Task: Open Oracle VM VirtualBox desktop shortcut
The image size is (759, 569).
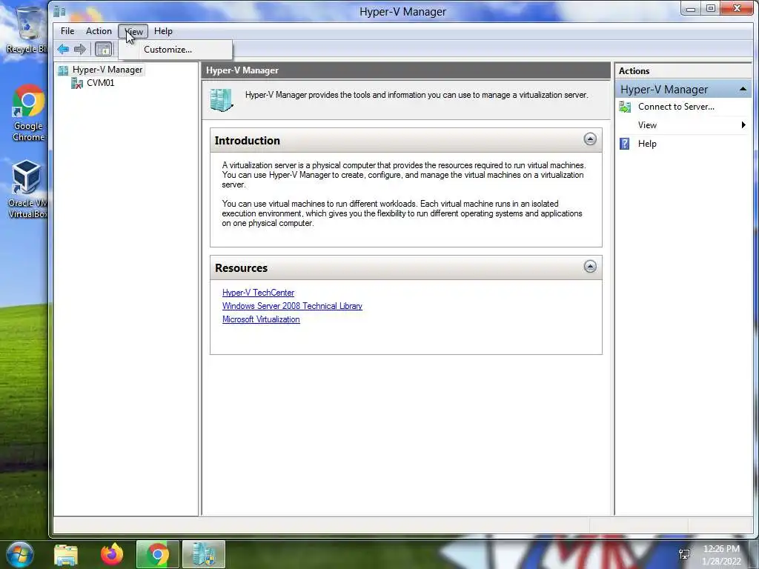Action: 27,189
